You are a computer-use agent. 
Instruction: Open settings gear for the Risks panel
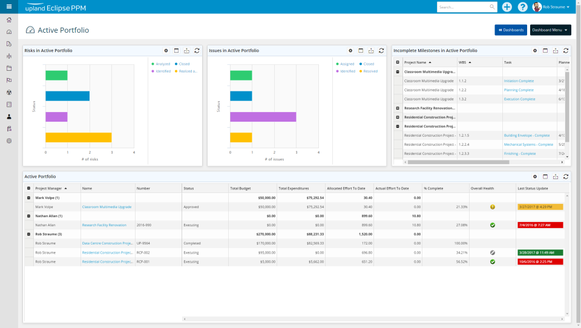click(x=166, y=51)
